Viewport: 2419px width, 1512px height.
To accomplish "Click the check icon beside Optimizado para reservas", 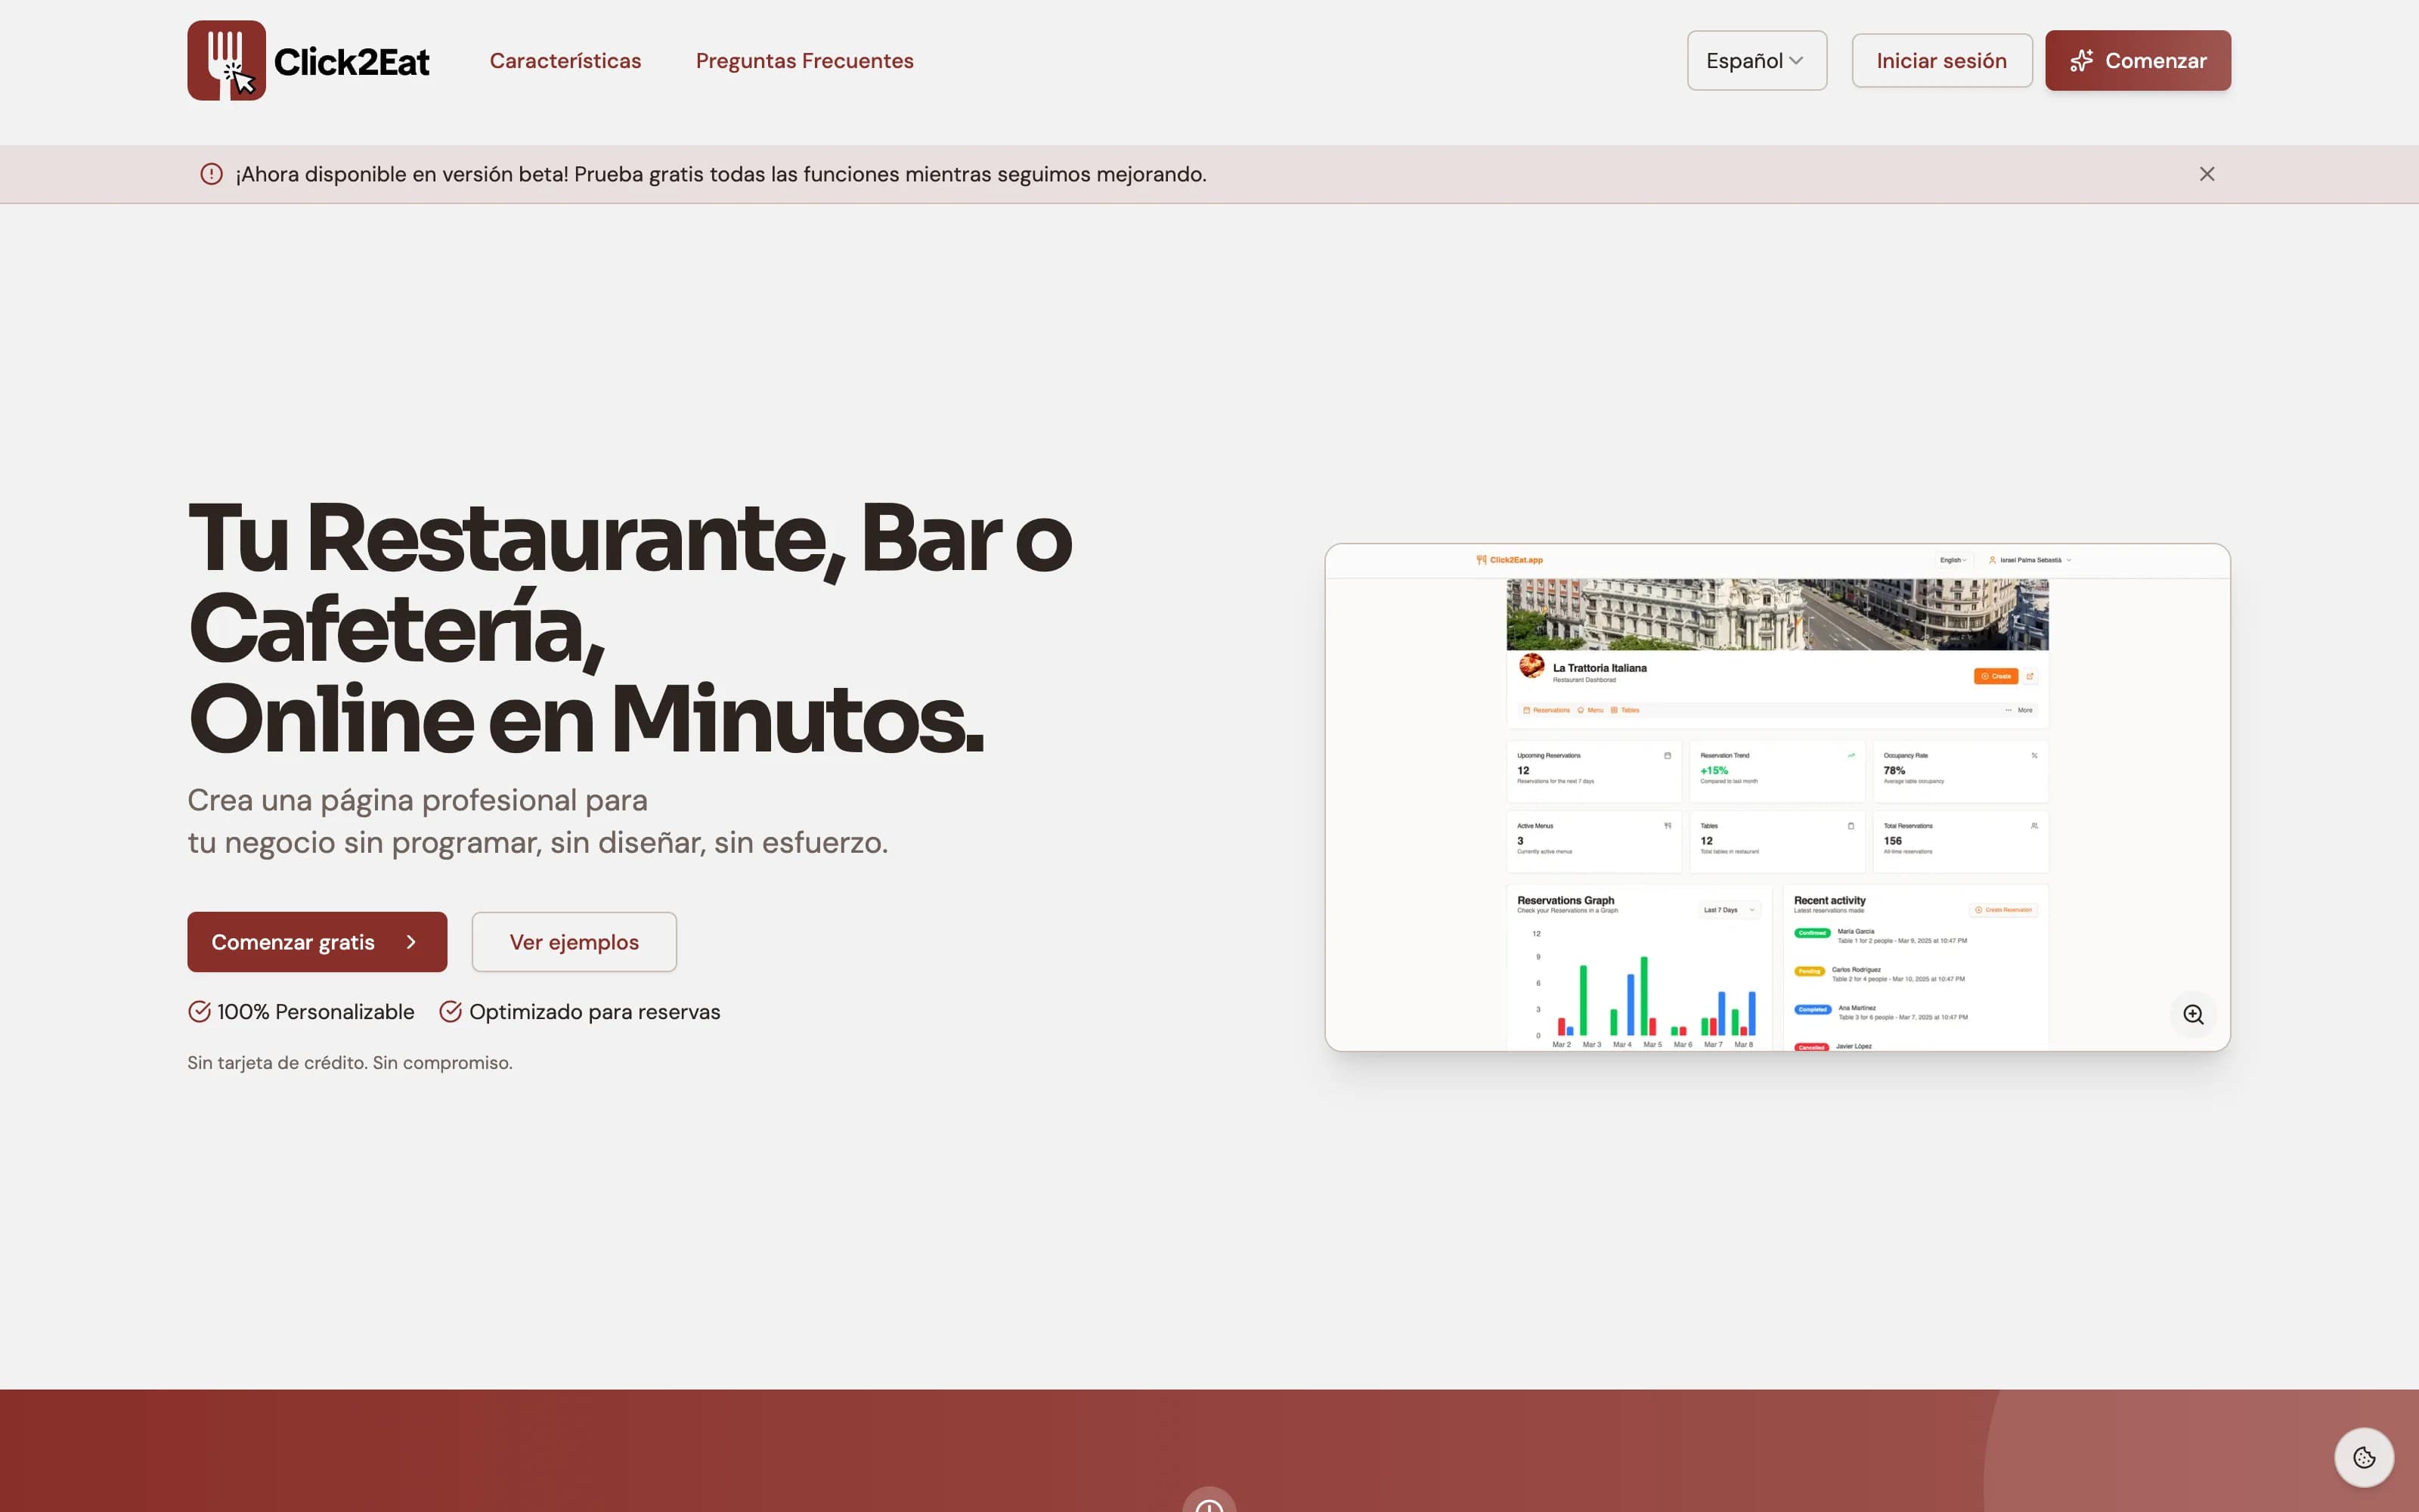I will pyautogui.click(x=451, y=1012).
